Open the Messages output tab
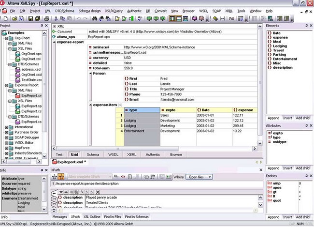Image resolution: width=314 pixels, height=227 pixels. (60, 217)
